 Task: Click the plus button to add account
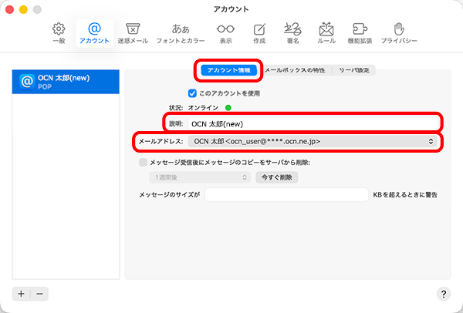pos(21,294)
